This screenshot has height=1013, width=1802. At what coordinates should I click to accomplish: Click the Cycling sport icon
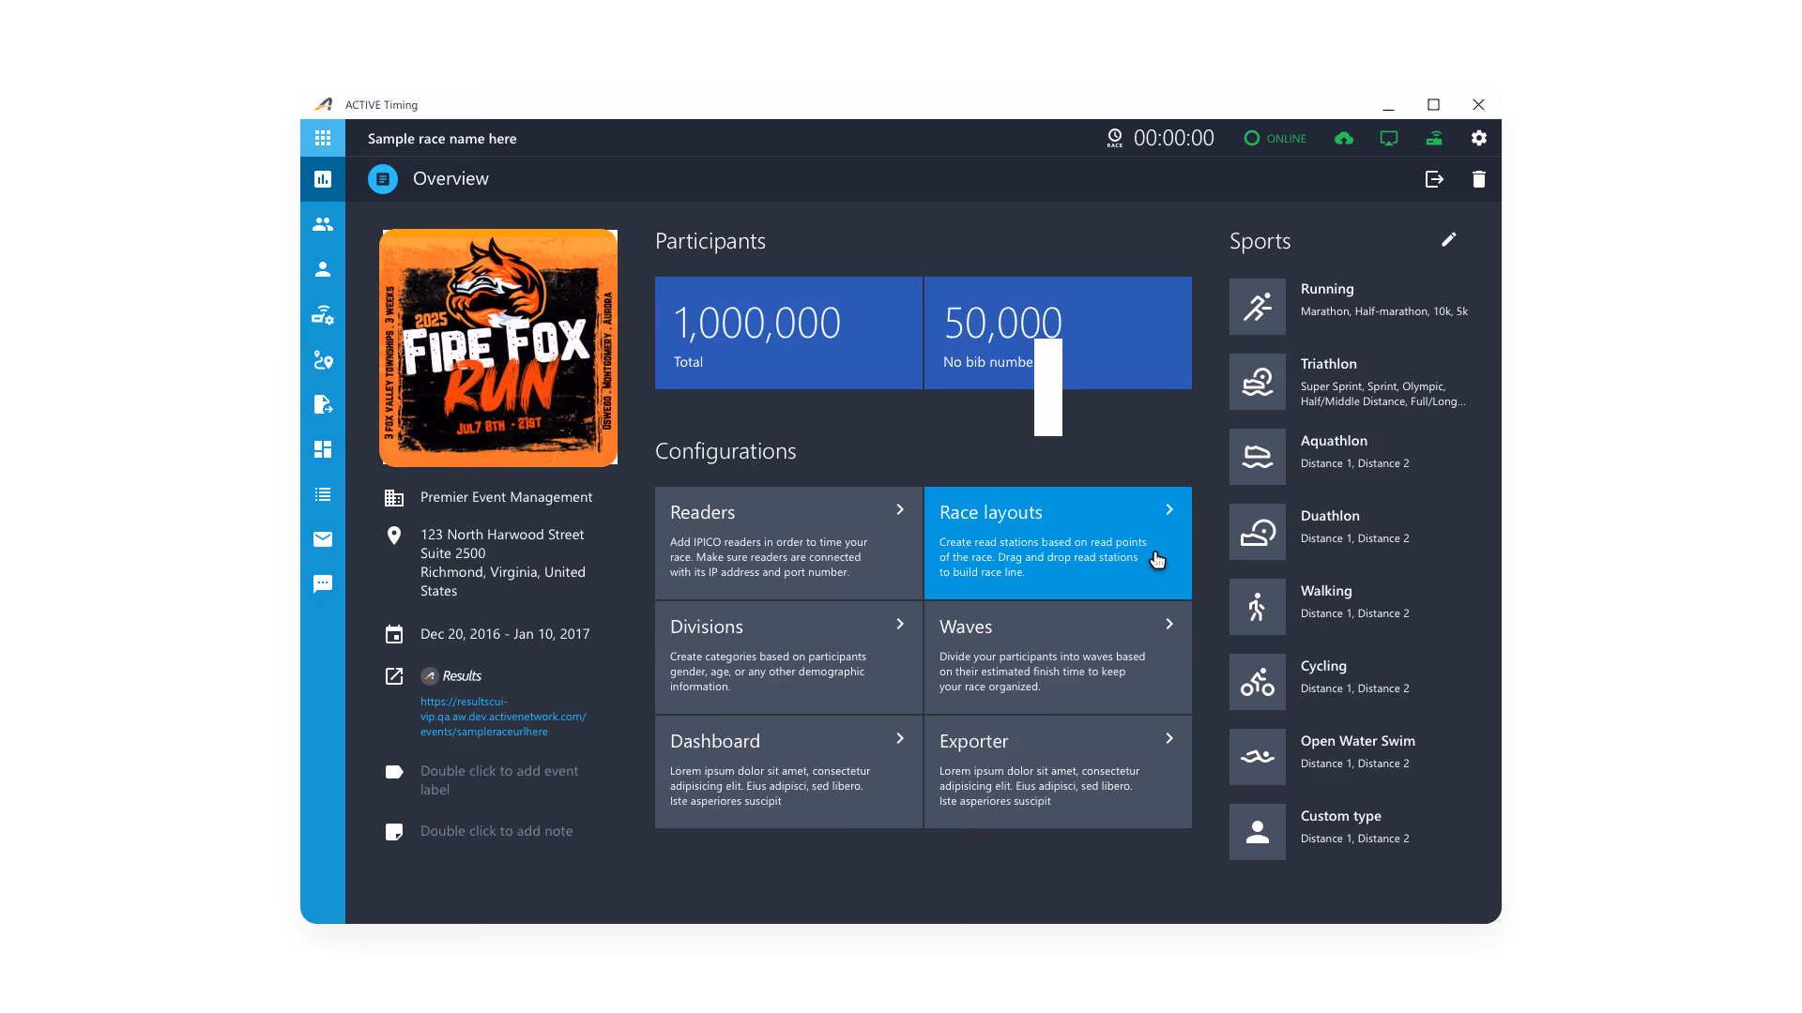(x=1258, y=682)
